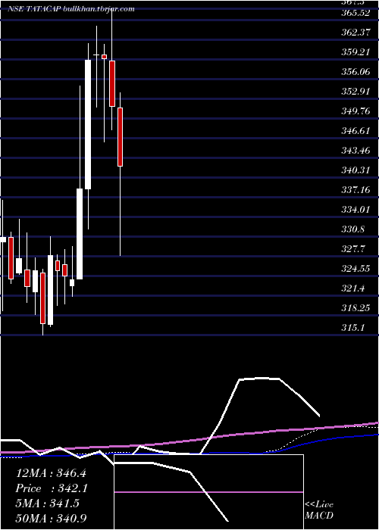
Task: Click the 324.55 price axis label
Action: point(356,269)
